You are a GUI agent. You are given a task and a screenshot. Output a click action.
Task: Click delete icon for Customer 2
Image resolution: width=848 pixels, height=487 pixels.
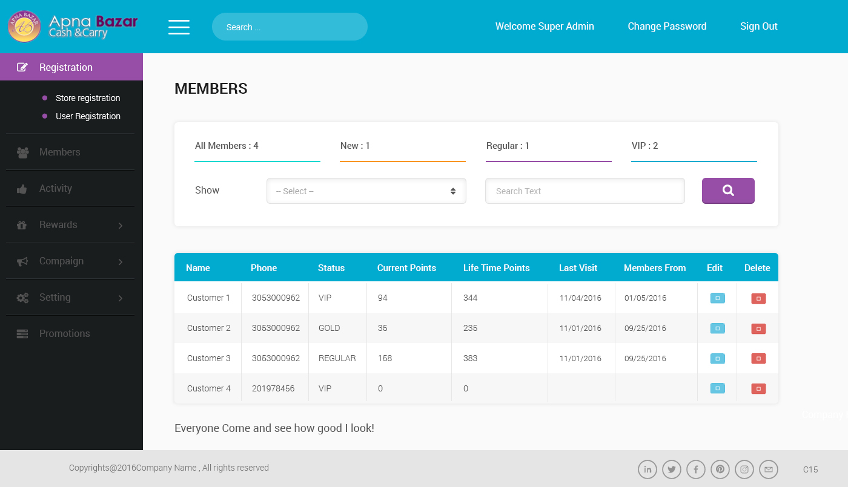(x=758, y=328)
